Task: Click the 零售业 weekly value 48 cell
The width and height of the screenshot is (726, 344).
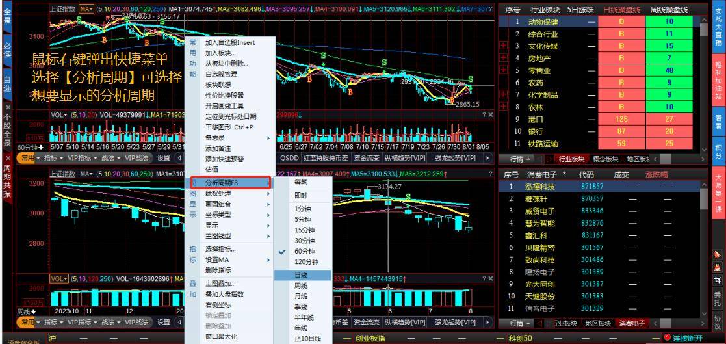Action: click(x=669, y=70)
